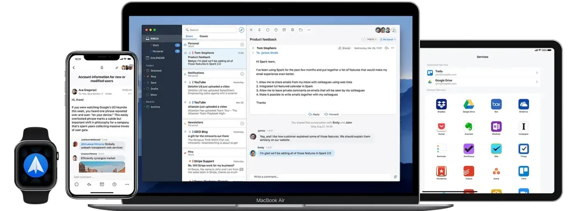Open Asana service on the iPad
This screenshot has width=575, height=211.
[496, 171]
